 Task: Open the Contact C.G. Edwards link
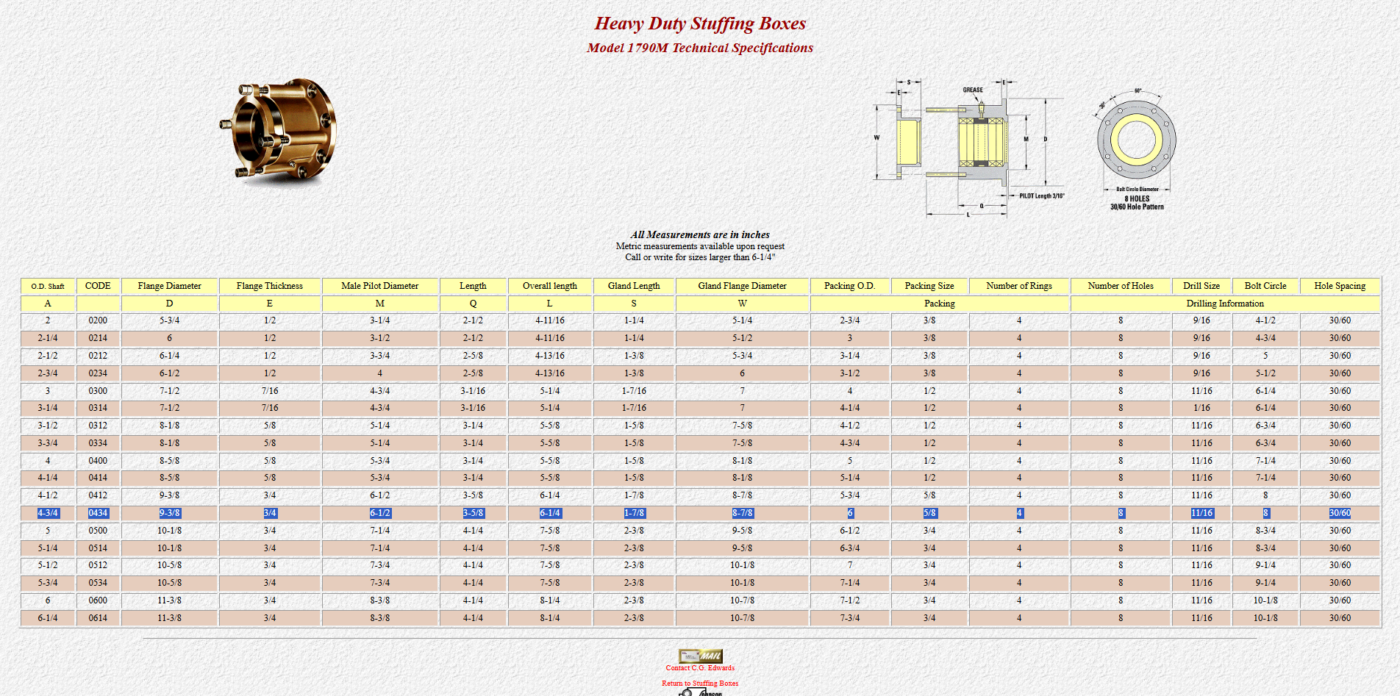pyautogui.click(x=700, y=668)
